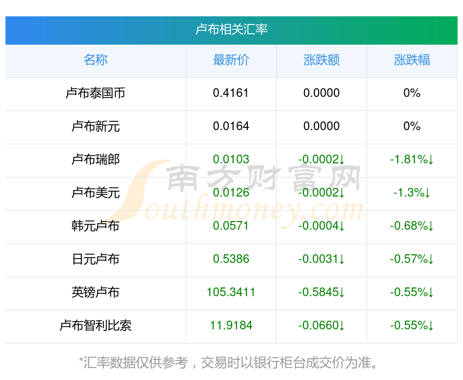The width and height of the screenshot is (463, 380).
Task: Select the 最新价 column header
Action: pos(231,60)
